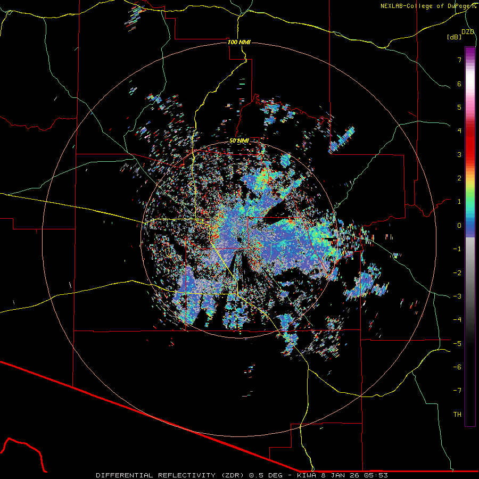The image size is (479, 479).
Task: Click the KIWA 8 JAN 26 05:53 timestamp
Action: (x=342, y=475)
